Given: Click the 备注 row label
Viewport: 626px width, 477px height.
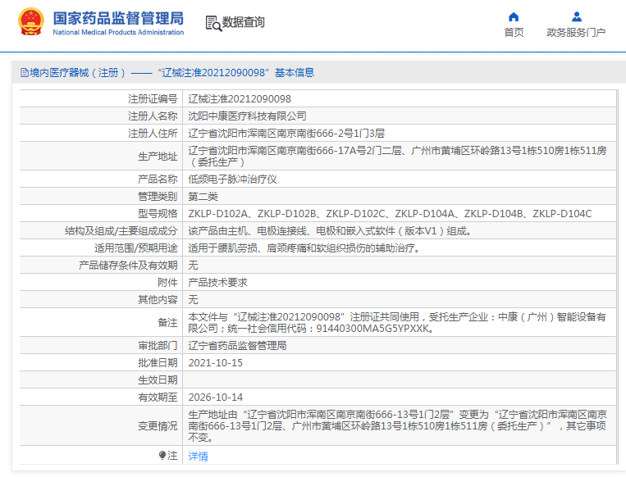Looking at the screenshot, I should 167,323.
